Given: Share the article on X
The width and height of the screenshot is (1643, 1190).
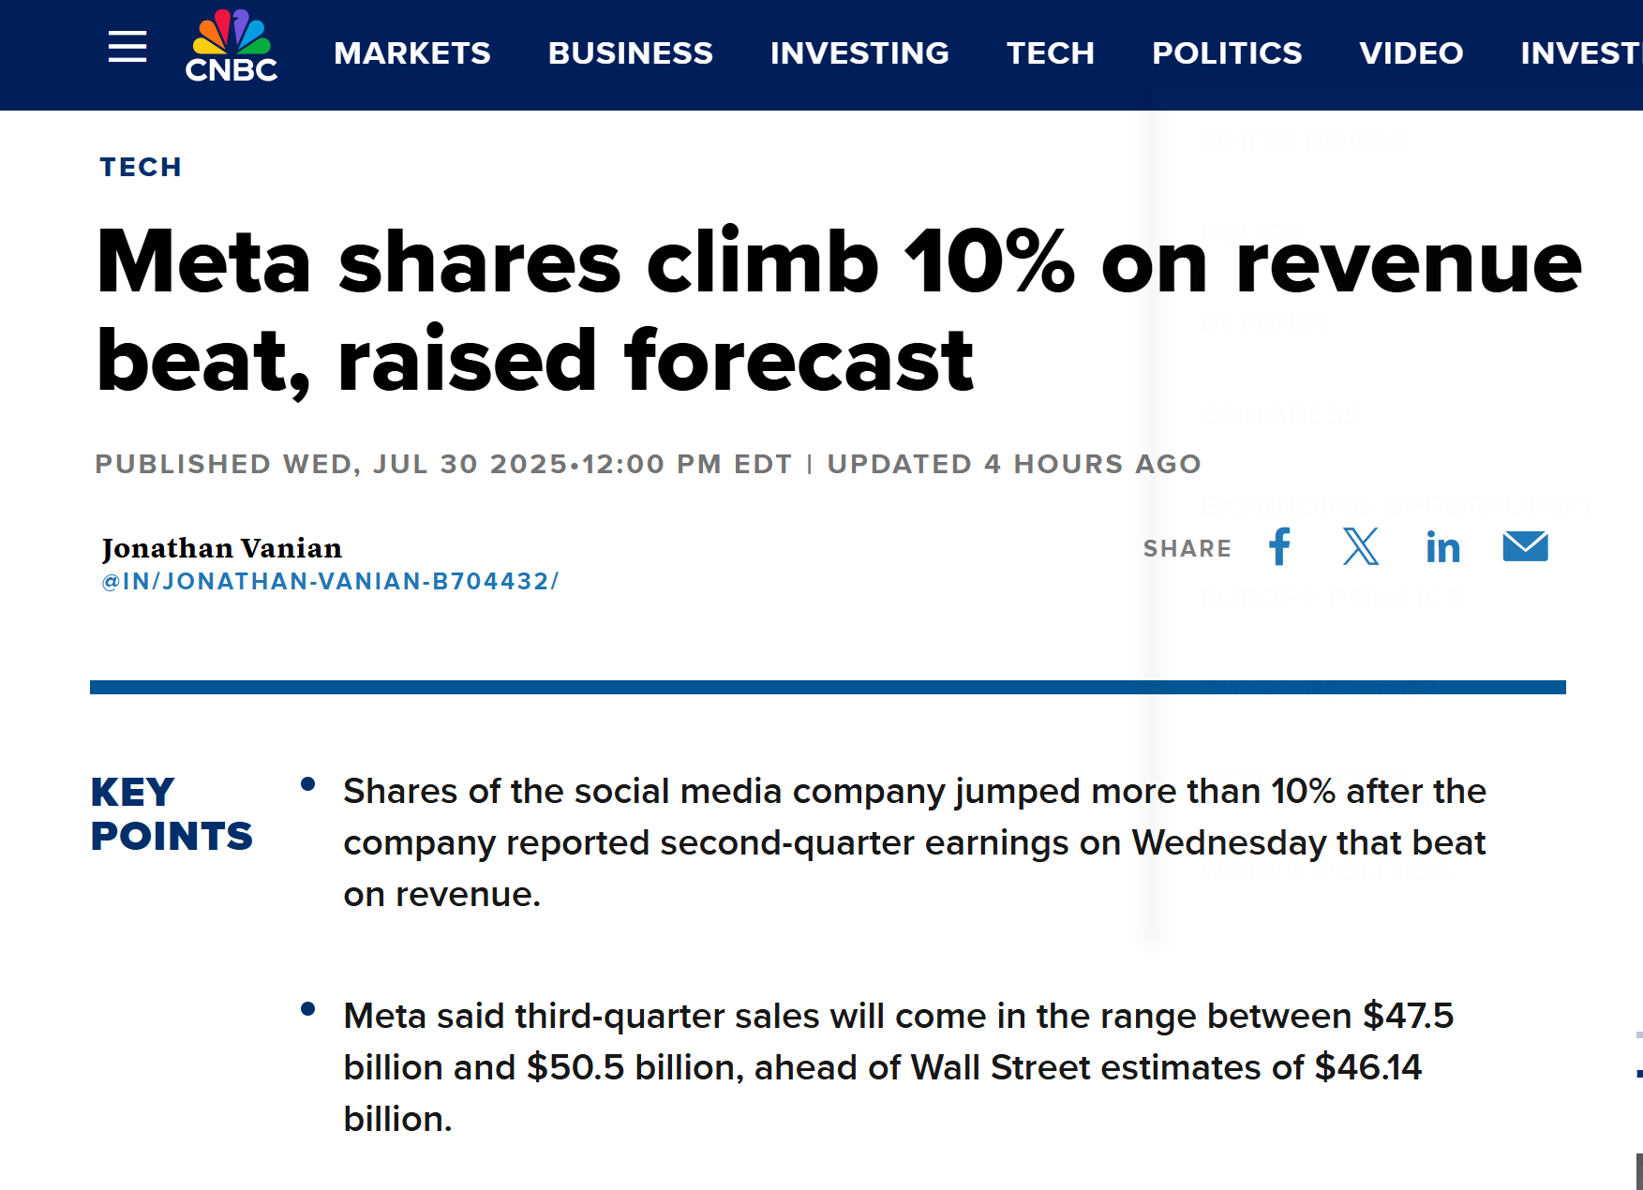Looking at the screenshot, I should [x=1361, y=546].
